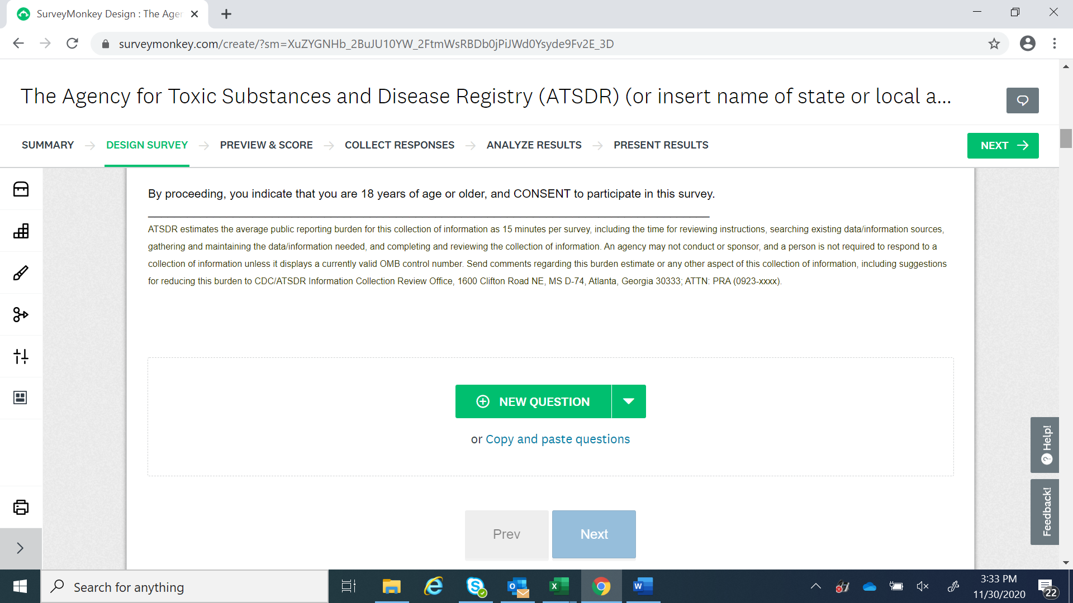
Task: Open the comments speech bubble icon
Action: tap(1022, 100)
